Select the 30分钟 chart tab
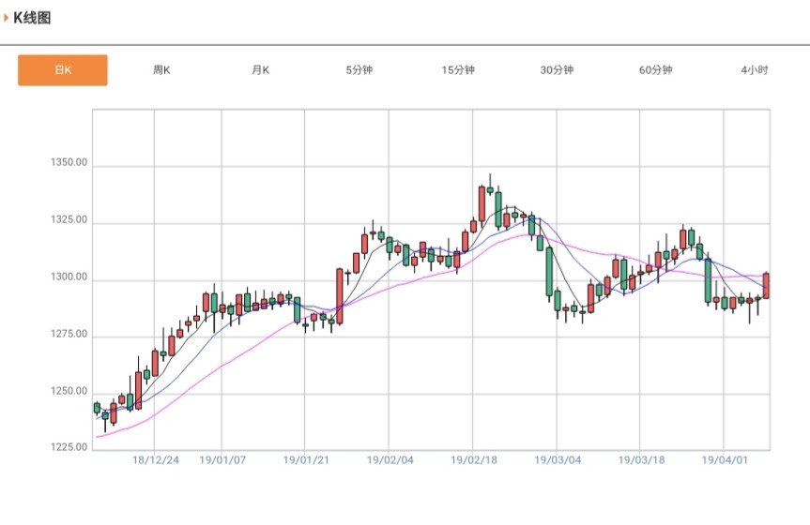This screenshot has width=810, height=525. [x=558, y=70]
